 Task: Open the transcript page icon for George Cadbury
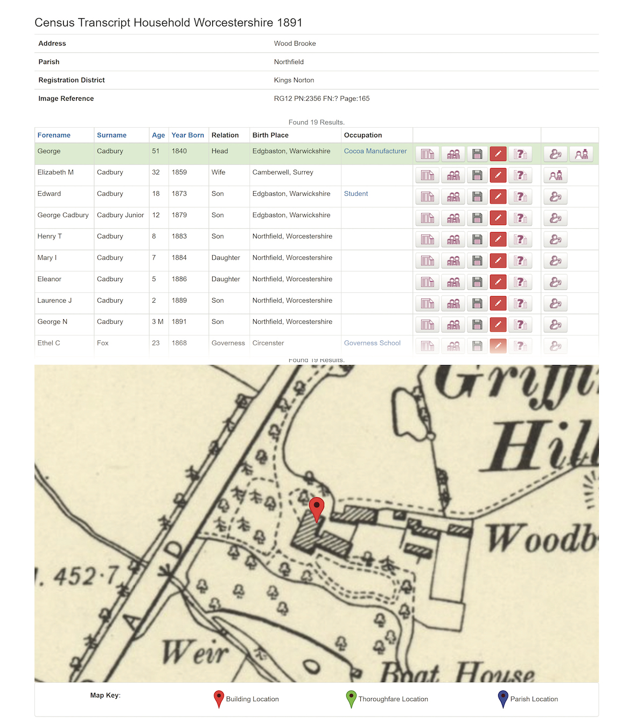(427, 154)
